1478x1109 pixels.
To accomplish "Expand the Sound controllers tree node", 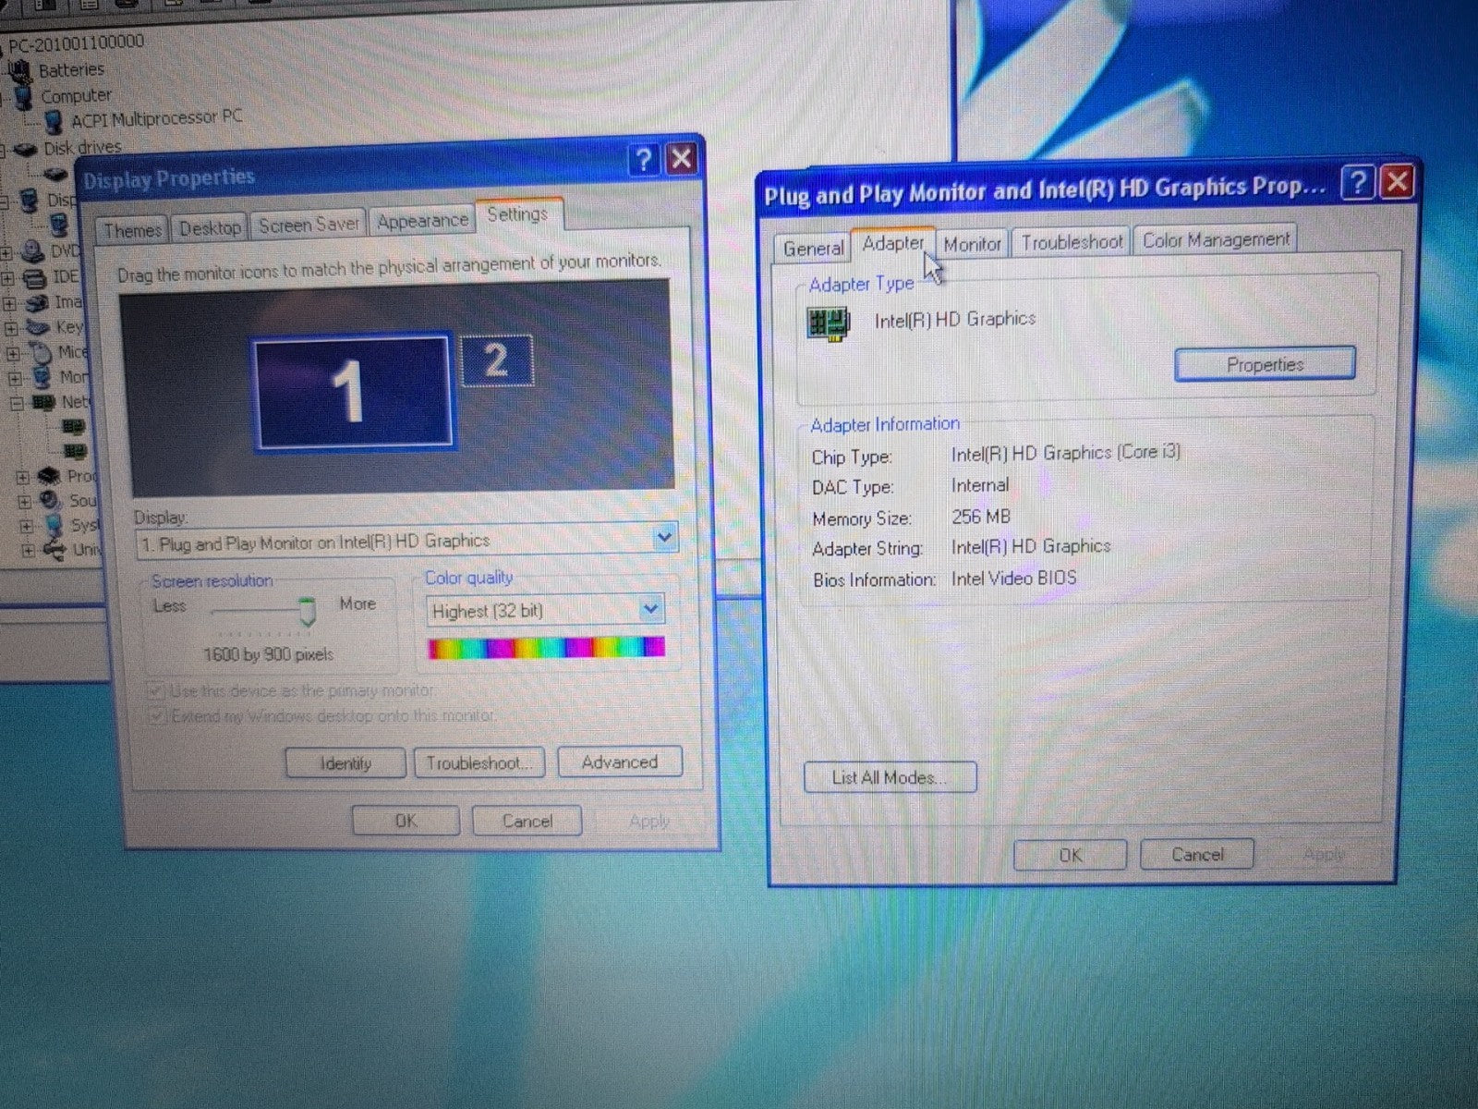I will coord(25,502).
